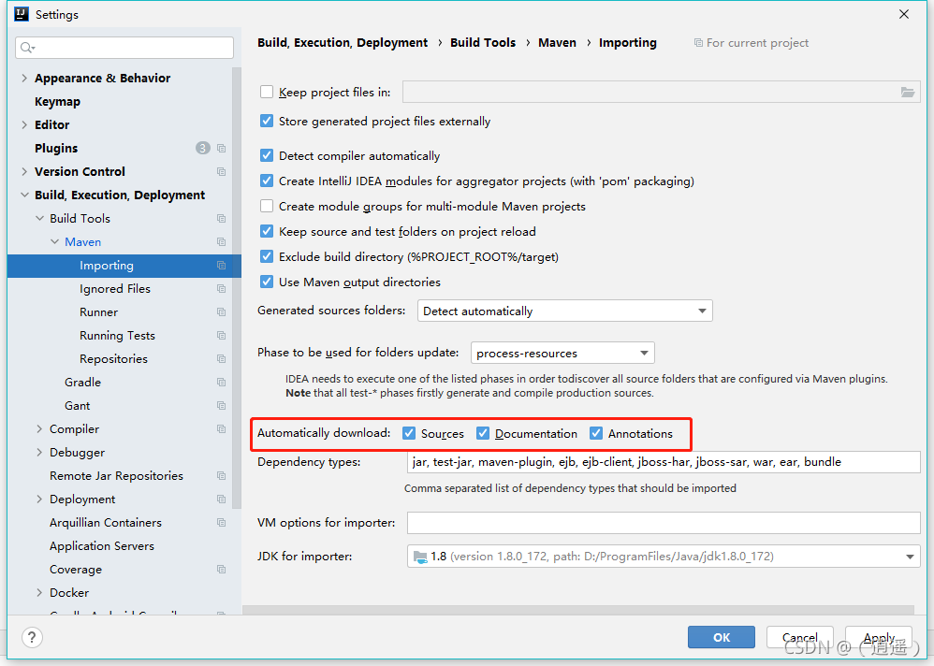This screenshot has width=934, height=666.
Task: Collapse the Build, Execution, Deployment node
Action: (24, 195)
